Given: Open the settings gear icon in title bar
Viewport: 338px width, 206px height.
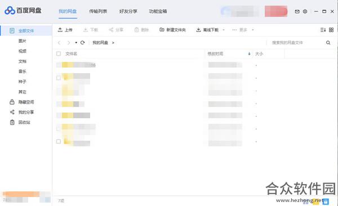Looking at the screenshot, I should pyautogui.click(x=305, y=11).
